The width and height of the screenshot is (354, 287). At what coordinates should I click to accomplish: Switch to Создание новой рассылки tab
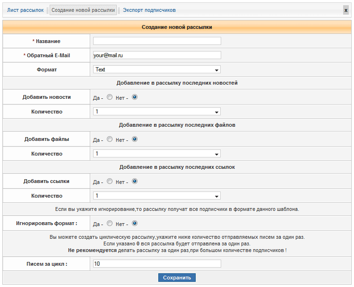(x=83, y=10)
